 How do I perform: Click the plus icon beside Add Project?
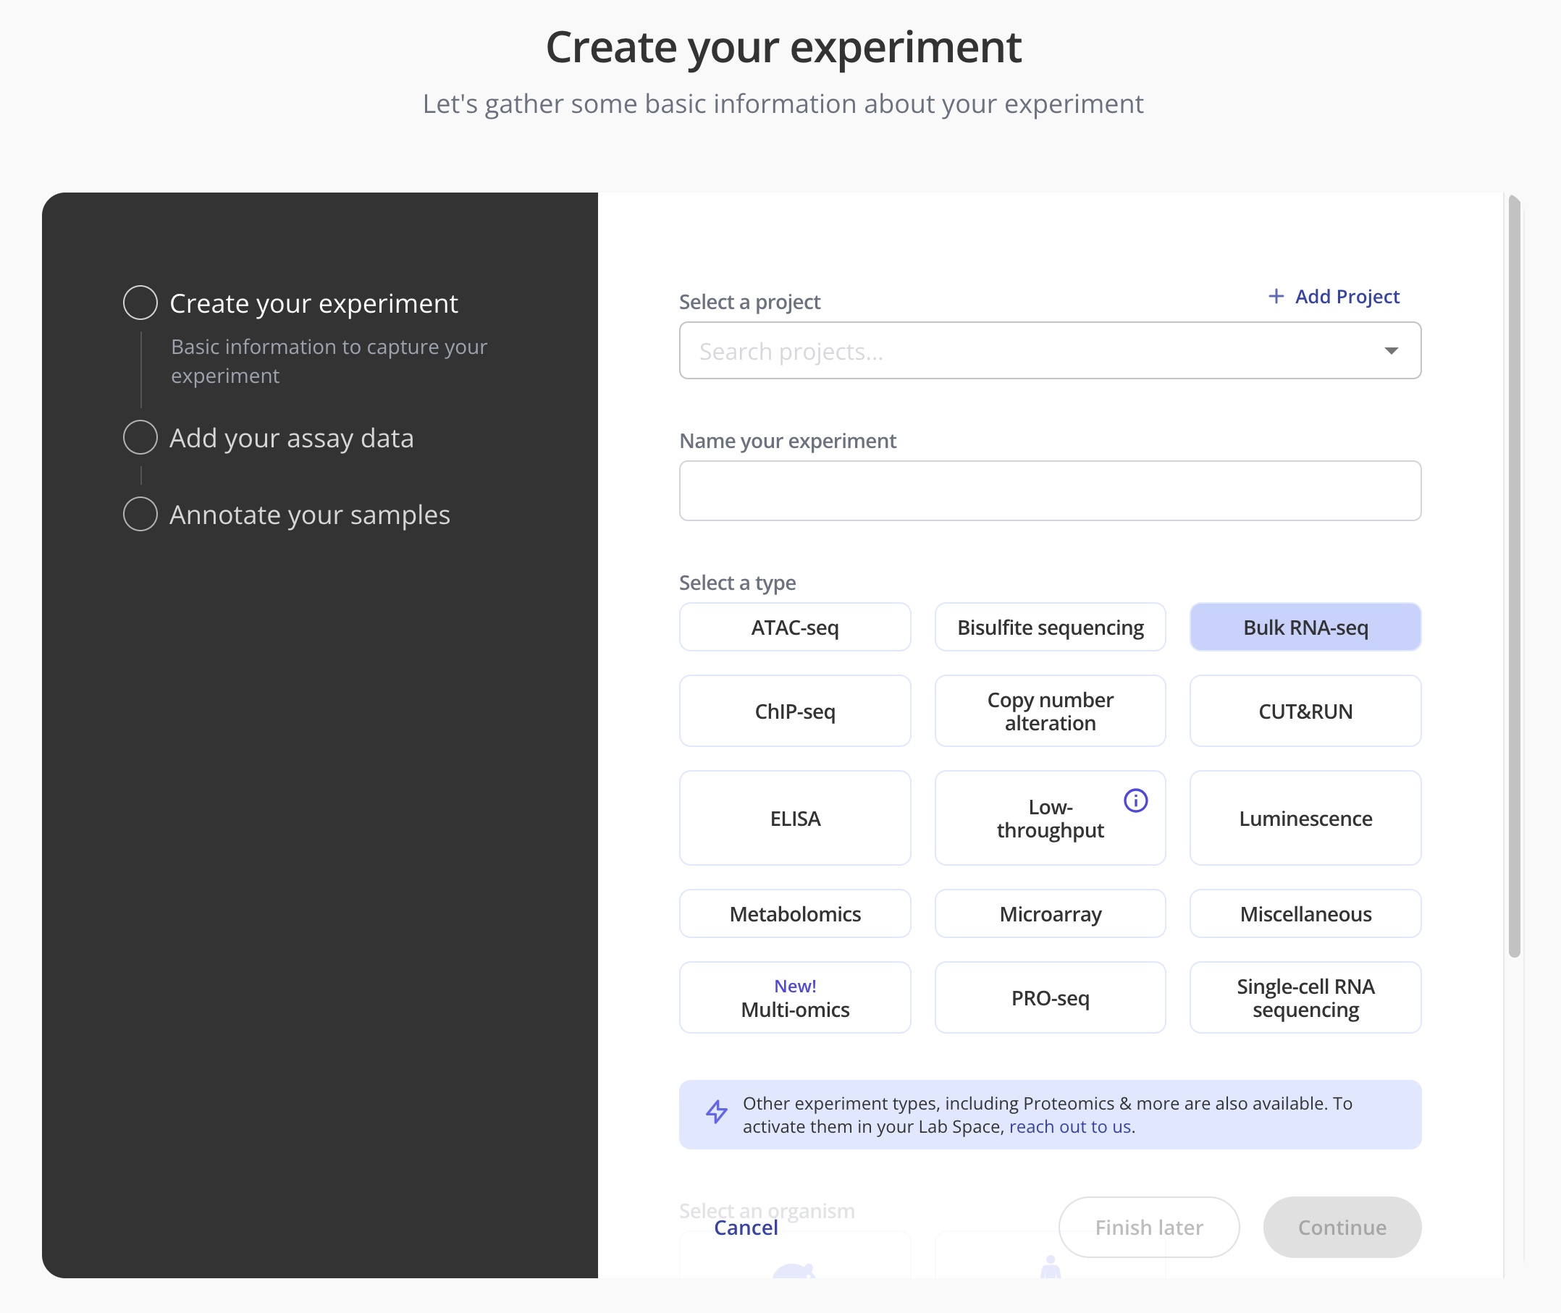(x=1274, y=295)
